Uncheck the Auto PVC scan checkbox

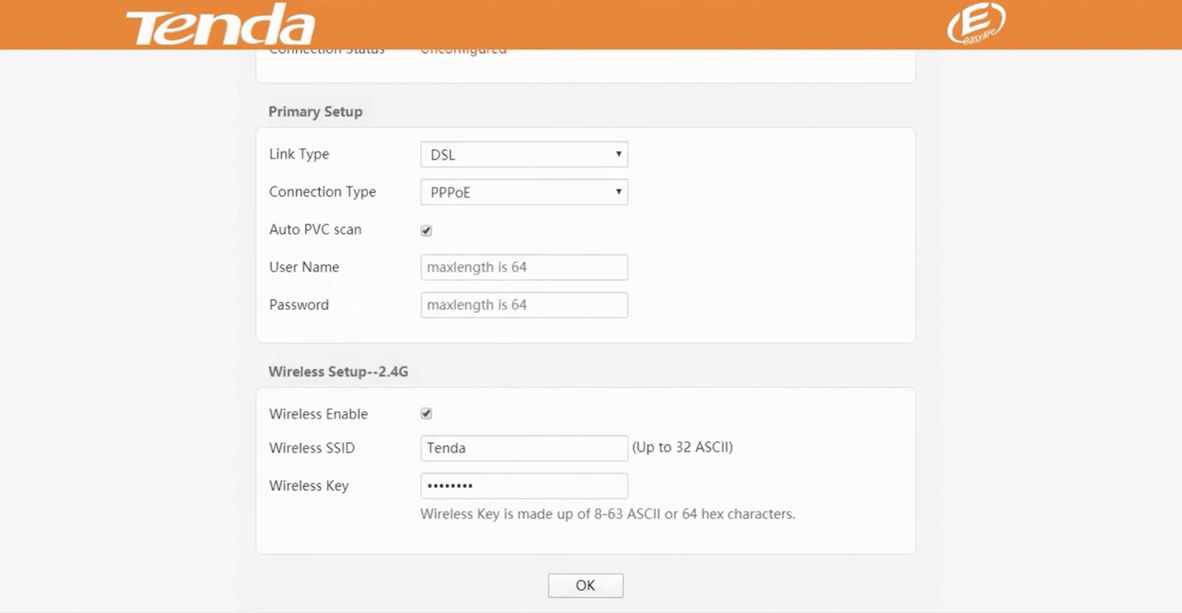pyautogui.click(x=426, y=231)
